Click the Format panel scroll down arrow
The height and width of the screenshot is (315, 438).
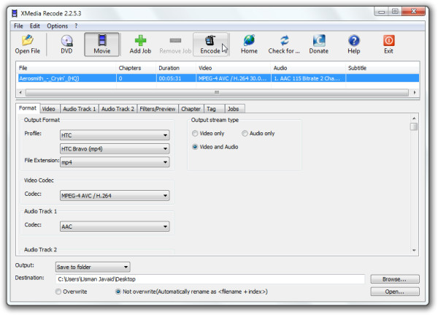tap(414, 250)
